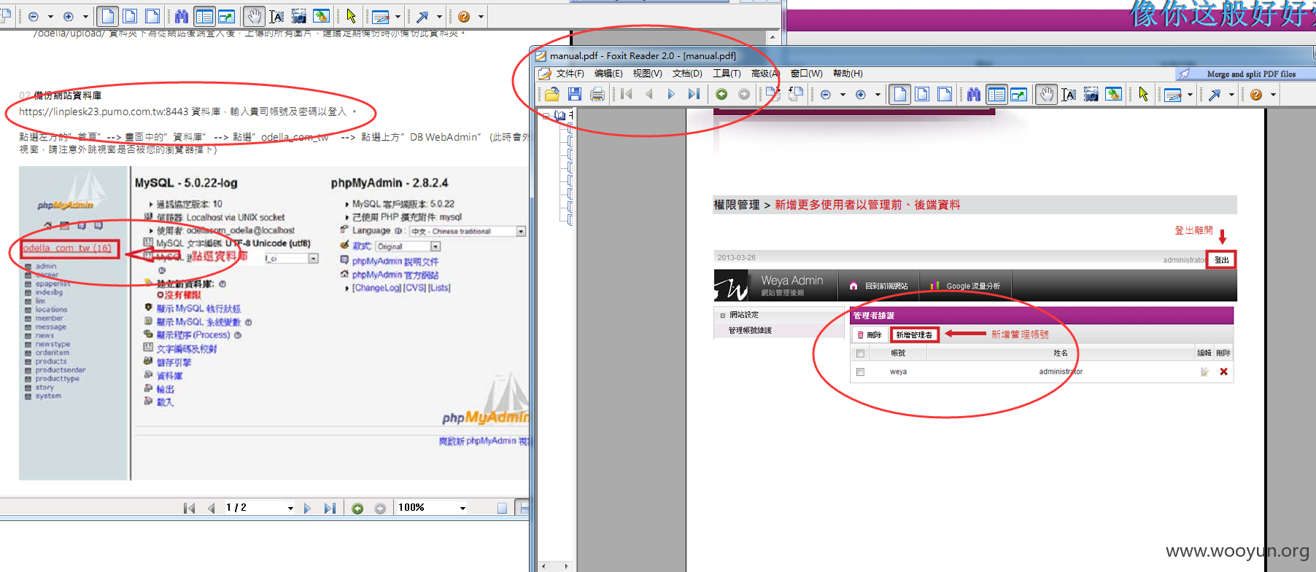Image resolution: width=1316 pixels, height=572 pixels.
Task: Click Zoom In icon in background window toolbar
Action: click(x=69, y=16)
